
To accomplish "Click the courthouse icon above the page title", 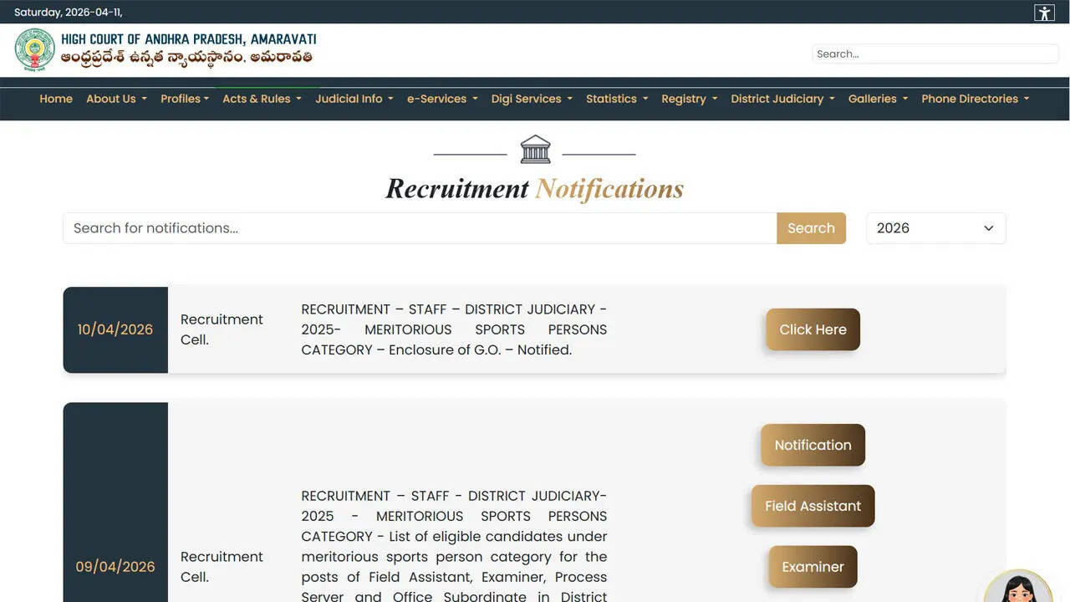I will [534, 148].
